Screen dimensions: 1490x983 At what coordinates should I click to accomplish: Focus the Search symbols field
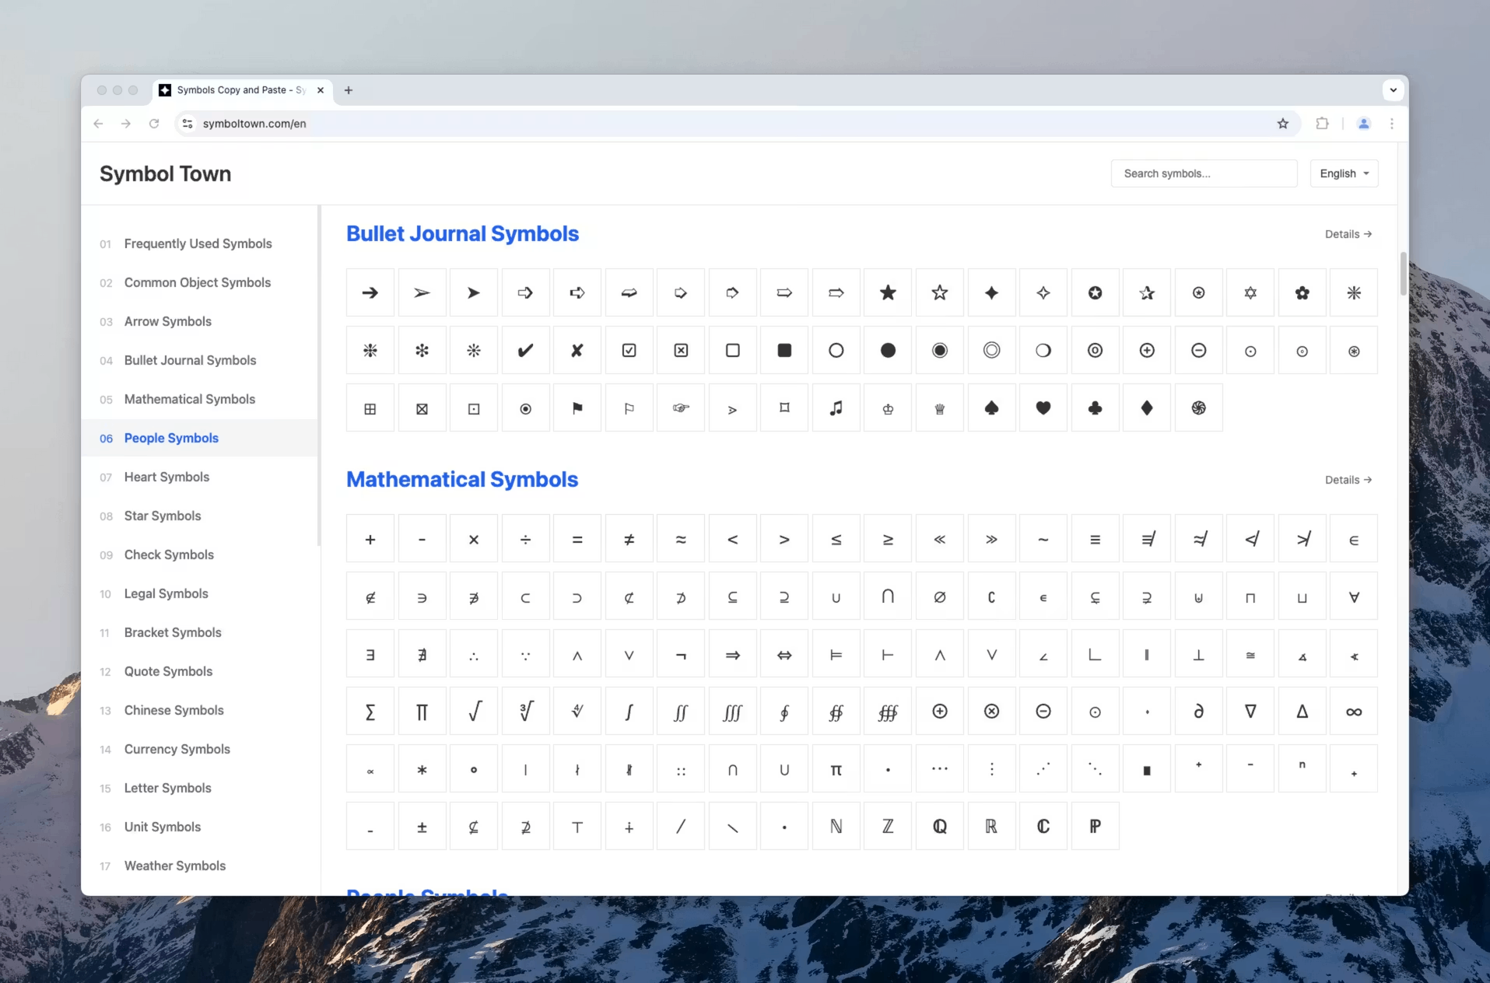coord(1204,173)
